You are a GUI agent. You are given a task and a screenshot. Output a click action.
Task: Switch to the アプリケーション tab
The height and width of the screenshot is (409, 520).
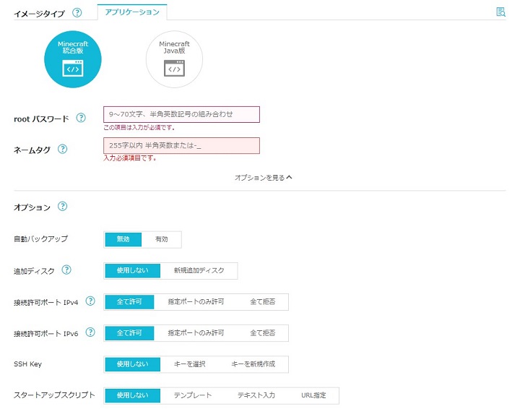[x=132, y=12]
